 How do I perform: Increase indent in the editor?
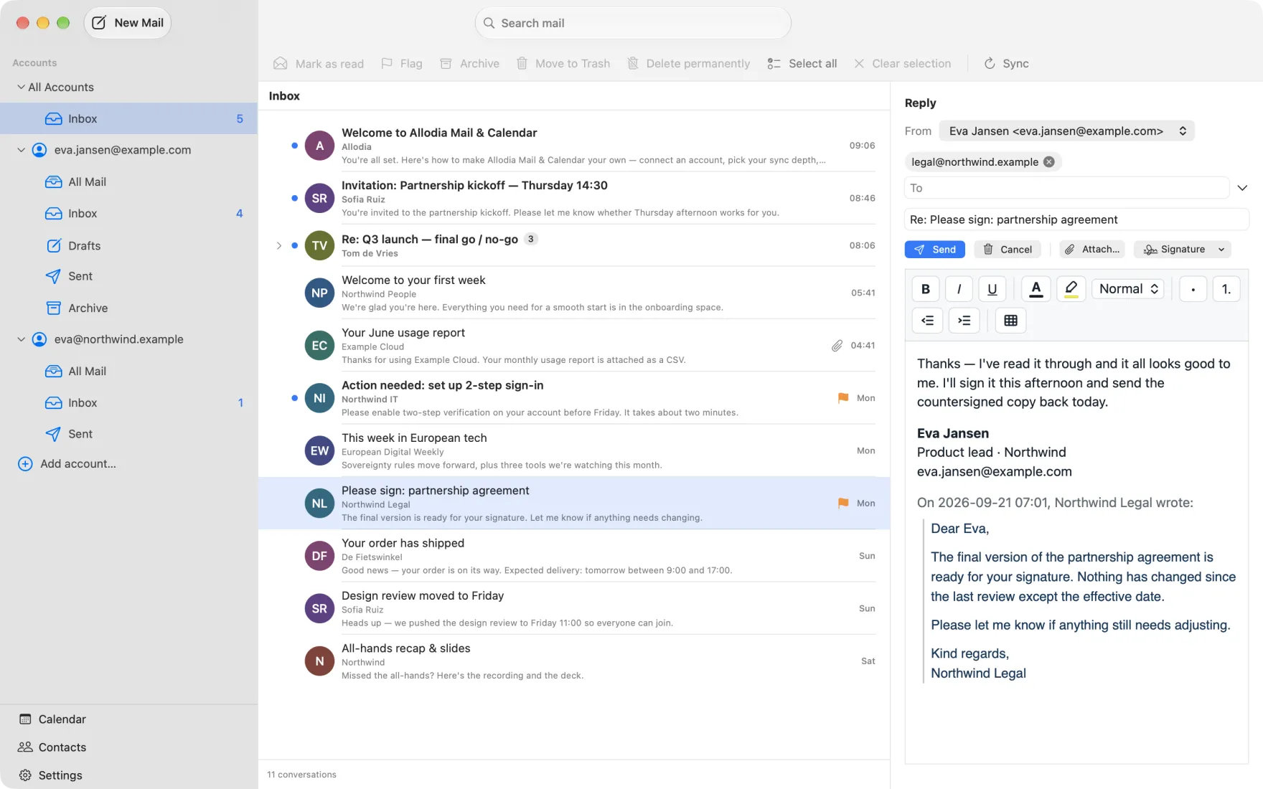964,321
